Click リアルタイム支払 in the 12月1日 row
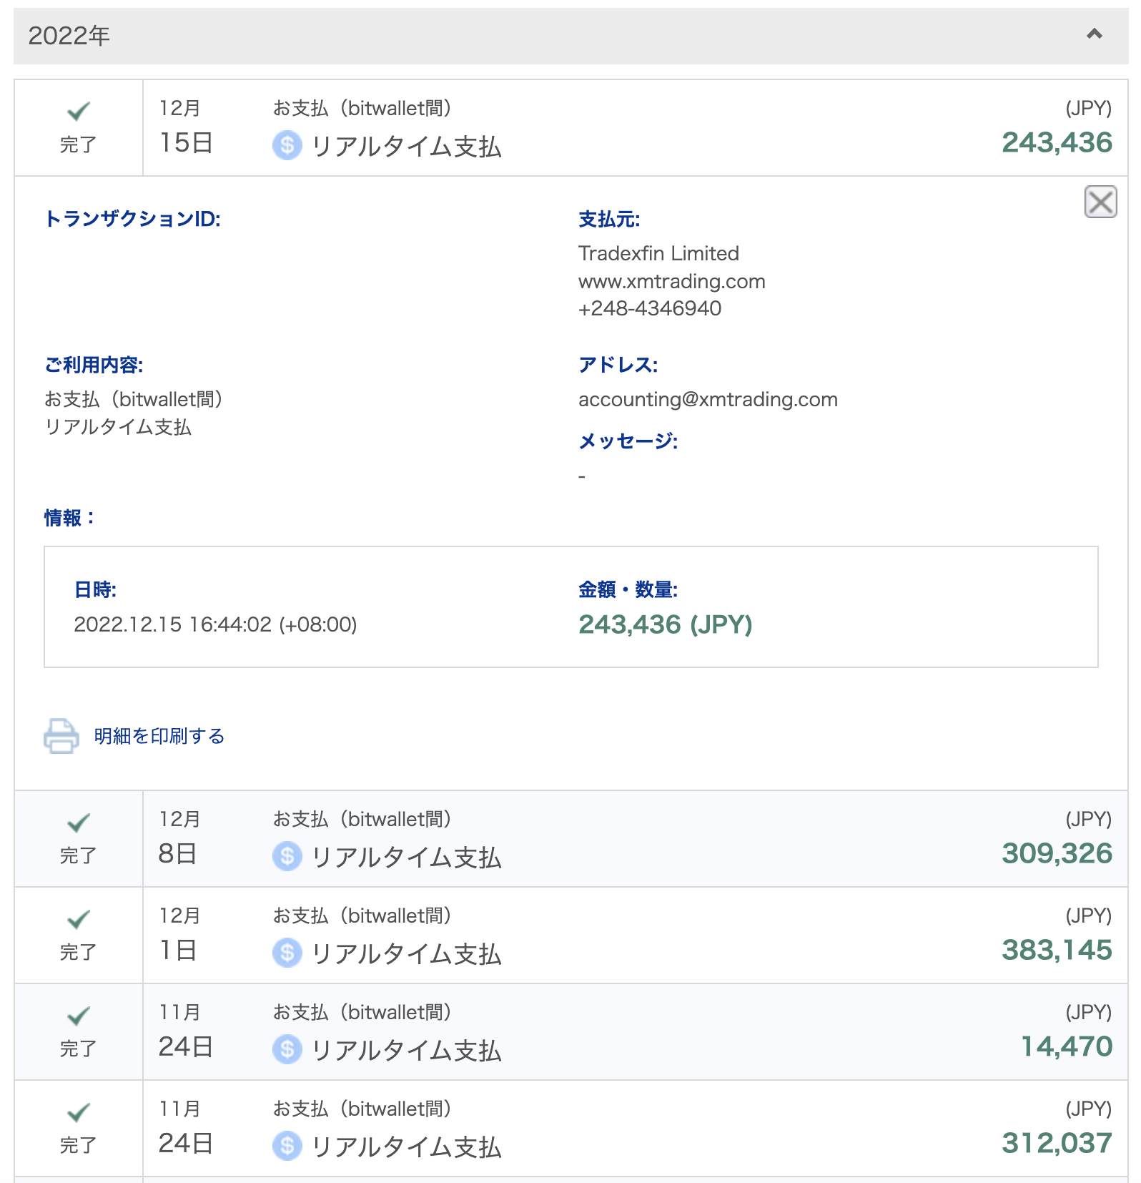This screenshot has height=1183, width=1141. pos(407,953)
